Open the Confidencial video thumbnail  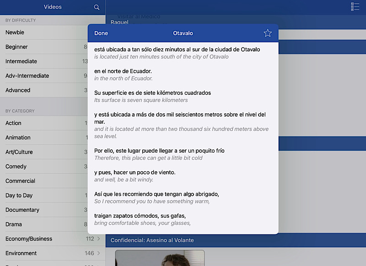pyautogui.click(x=160, y=258)
